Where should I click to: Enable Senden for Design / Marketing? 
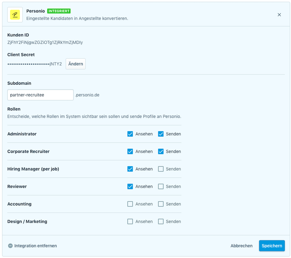161,221
